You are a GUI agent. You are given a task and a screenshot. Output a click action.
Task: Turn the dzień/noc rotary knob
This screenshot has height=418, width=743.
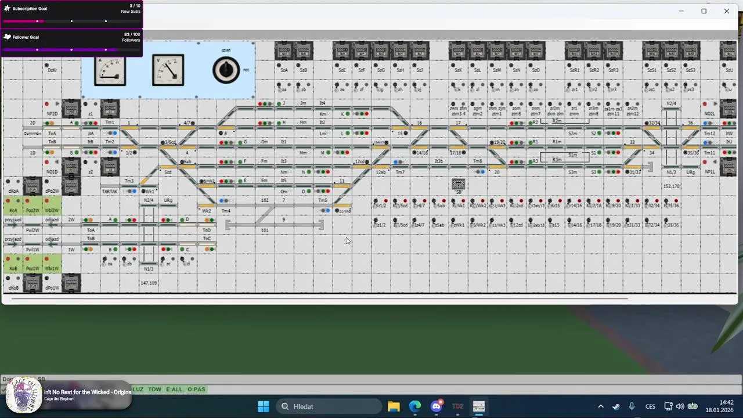coord(226,70)
